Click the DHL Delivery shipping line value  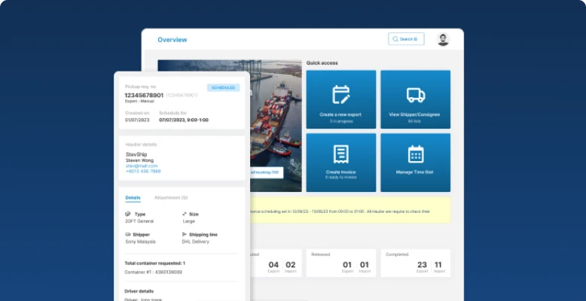195,242
